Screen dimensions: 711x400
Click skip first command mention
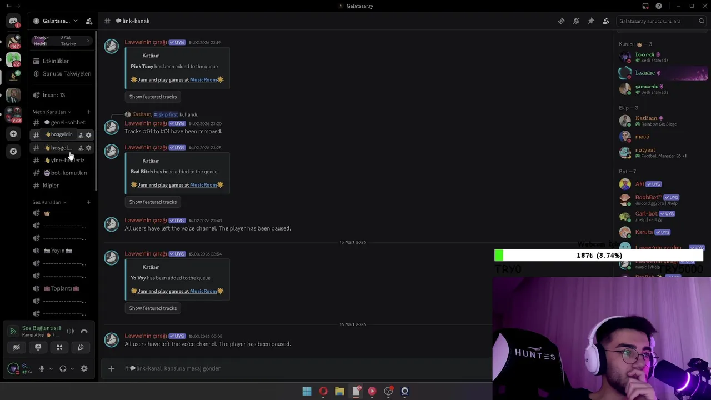pyautogui.click(x=166, y=114)
